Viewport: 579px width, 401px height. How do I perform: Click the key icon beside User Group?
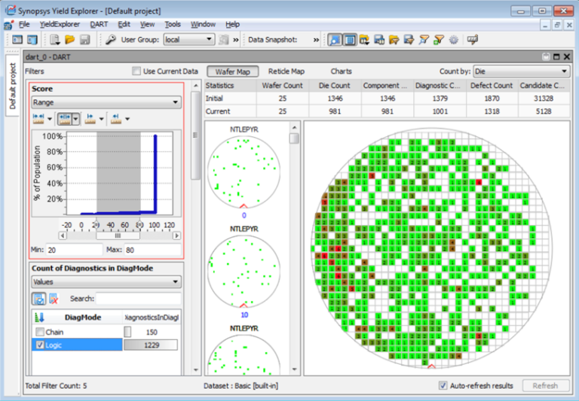pyautogui.click(x=111, y=39)
